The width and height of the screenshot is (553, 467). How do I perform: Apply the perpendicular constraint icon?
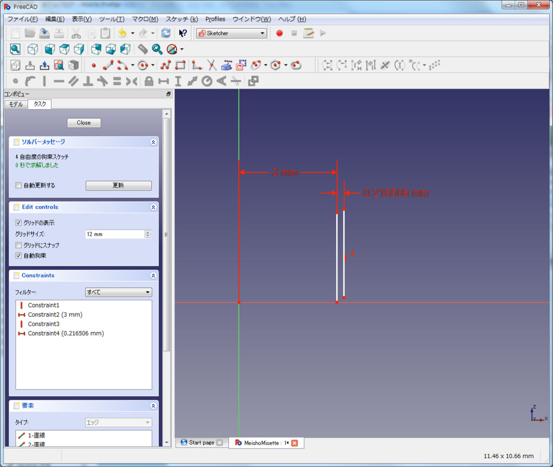point(88,82)
